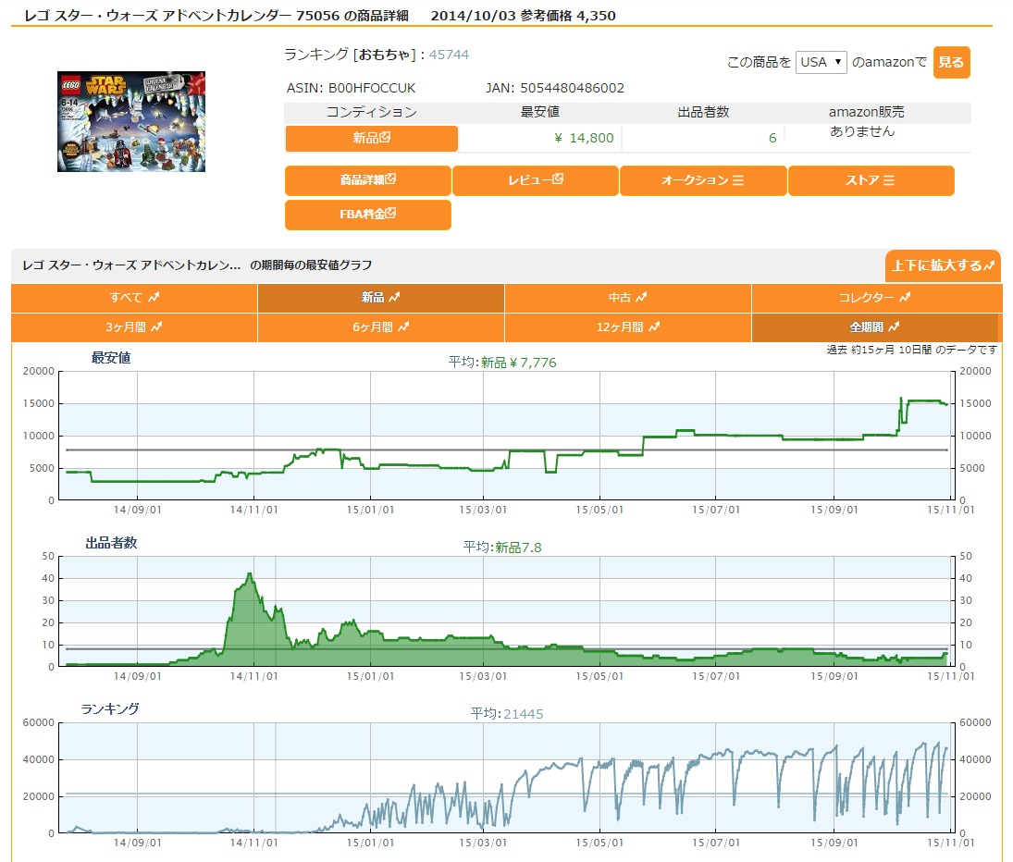Click the LEGO Star Wars product thumbnail

[131, 121]
